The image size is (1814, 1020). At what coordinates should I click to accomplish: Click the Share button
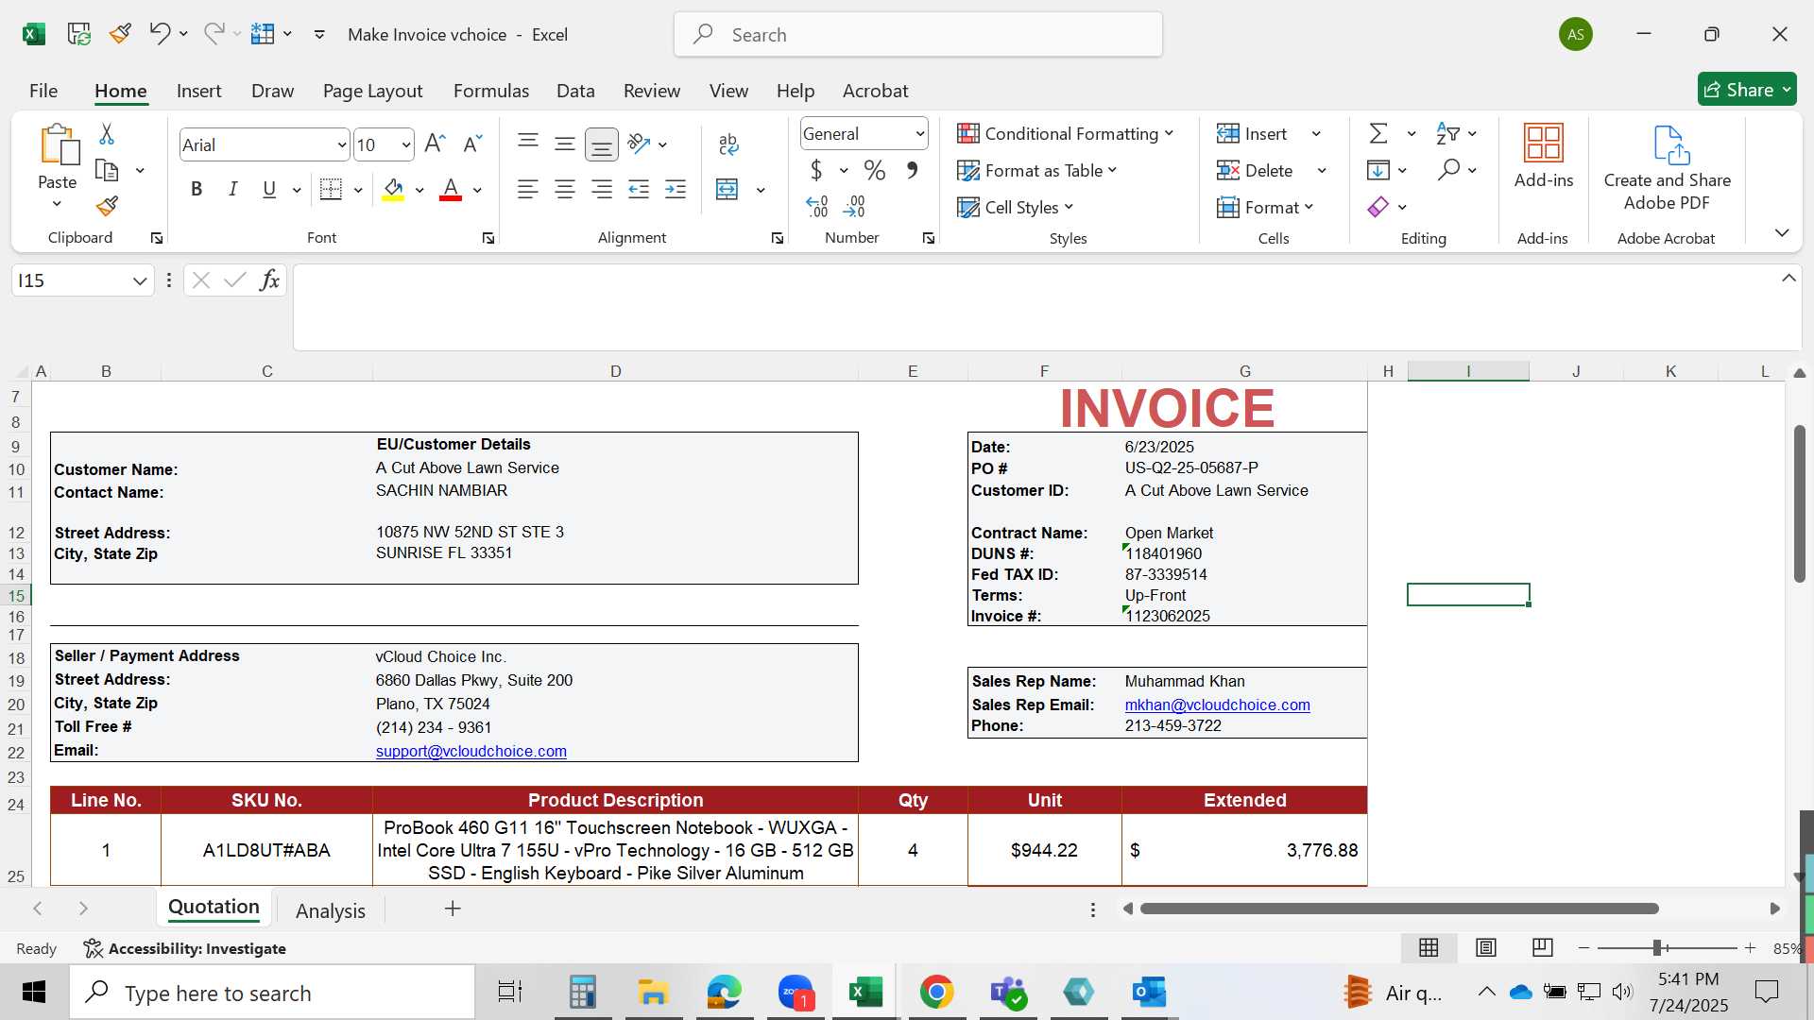click(1747, 90)
